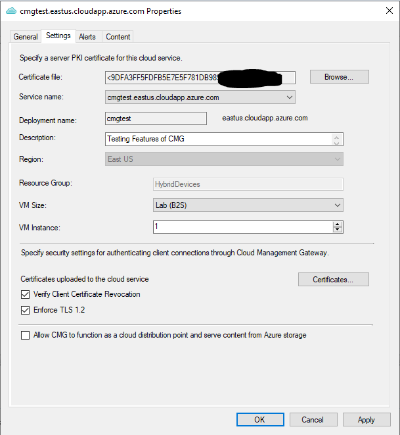Click the Cancel button

click(x=313, y=419)
